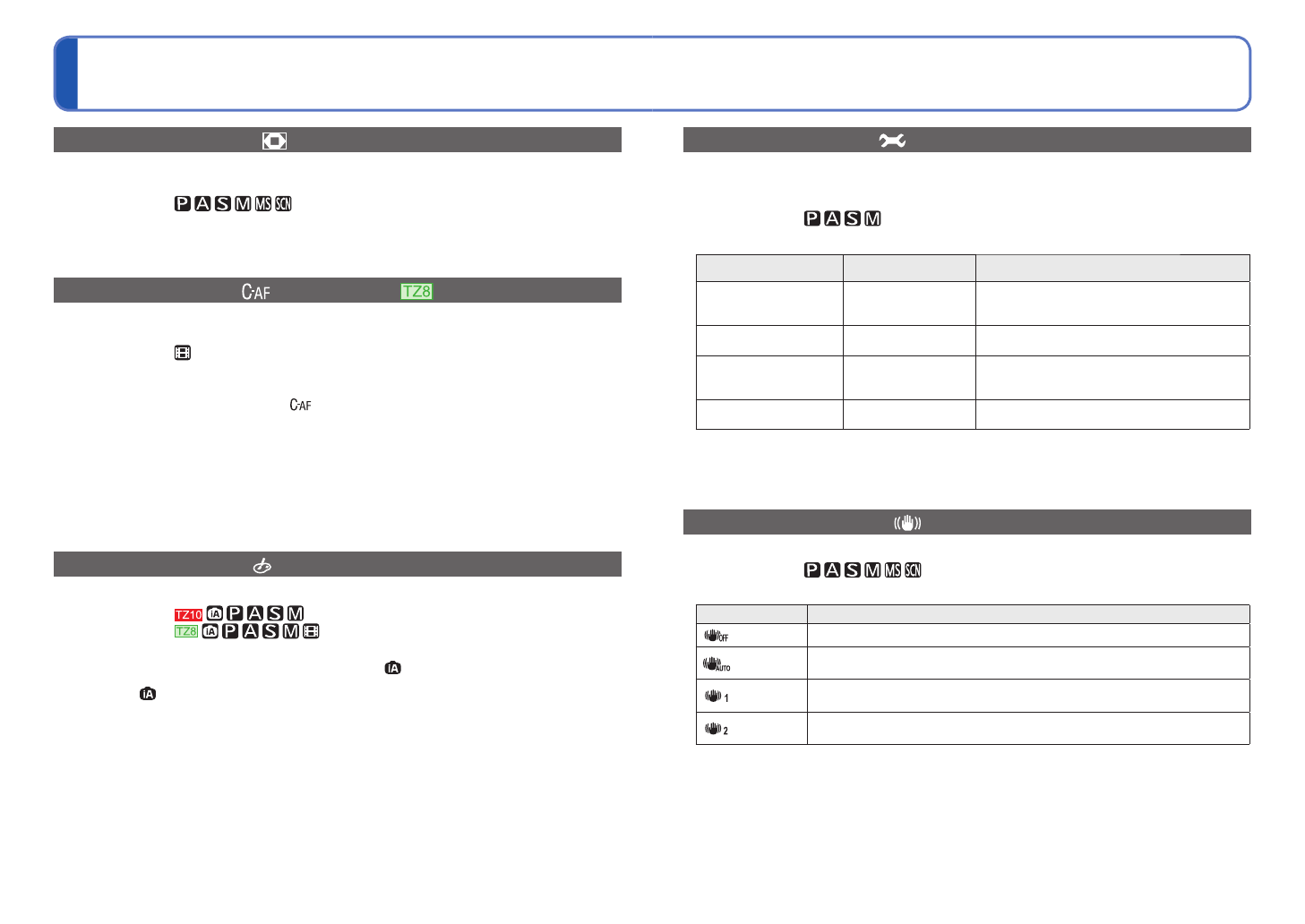Click the green TZ8 badge beside the iA icon
Screen dimensions: 1305x924
pyautogui.click(x=186, y=631)
